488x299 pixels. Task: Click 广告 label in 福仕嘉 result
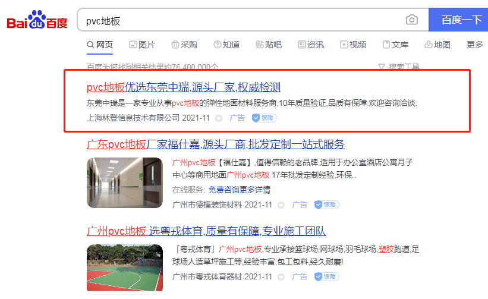point(300,204)
